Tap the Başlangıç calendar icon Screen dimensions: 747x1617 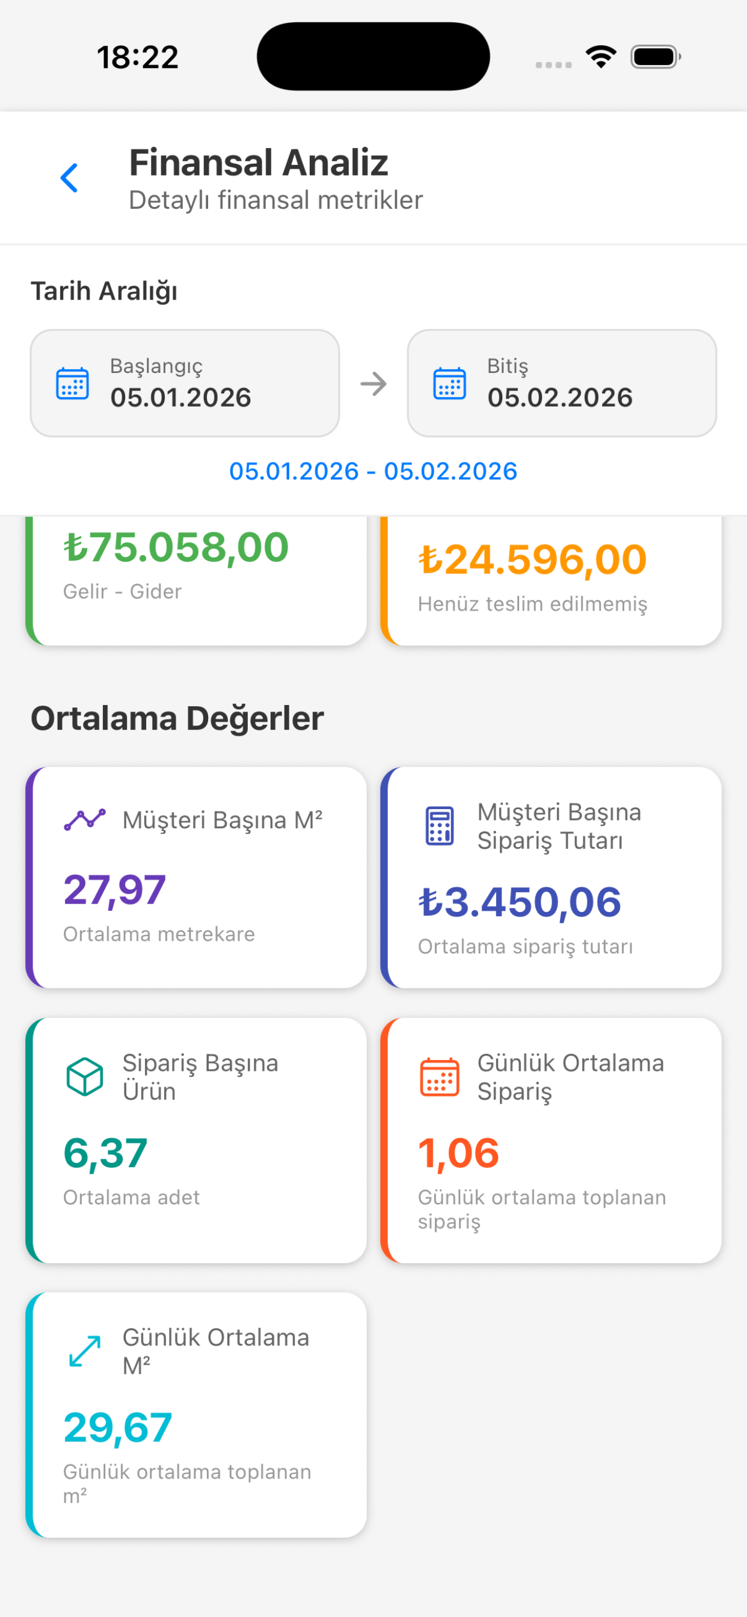(73, 383)
